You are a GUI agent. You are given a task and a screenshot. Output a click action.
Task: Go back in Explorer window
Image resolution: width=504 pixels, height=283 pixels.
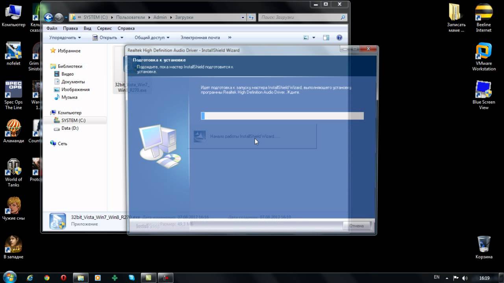click(x=48, y=17)
